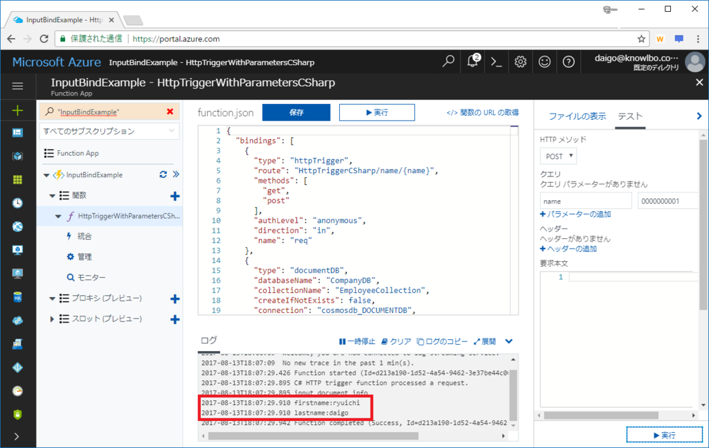Click the test panel horizontal scrollbar
This screenshot has height=448, width=709.
tap(601, 415)
